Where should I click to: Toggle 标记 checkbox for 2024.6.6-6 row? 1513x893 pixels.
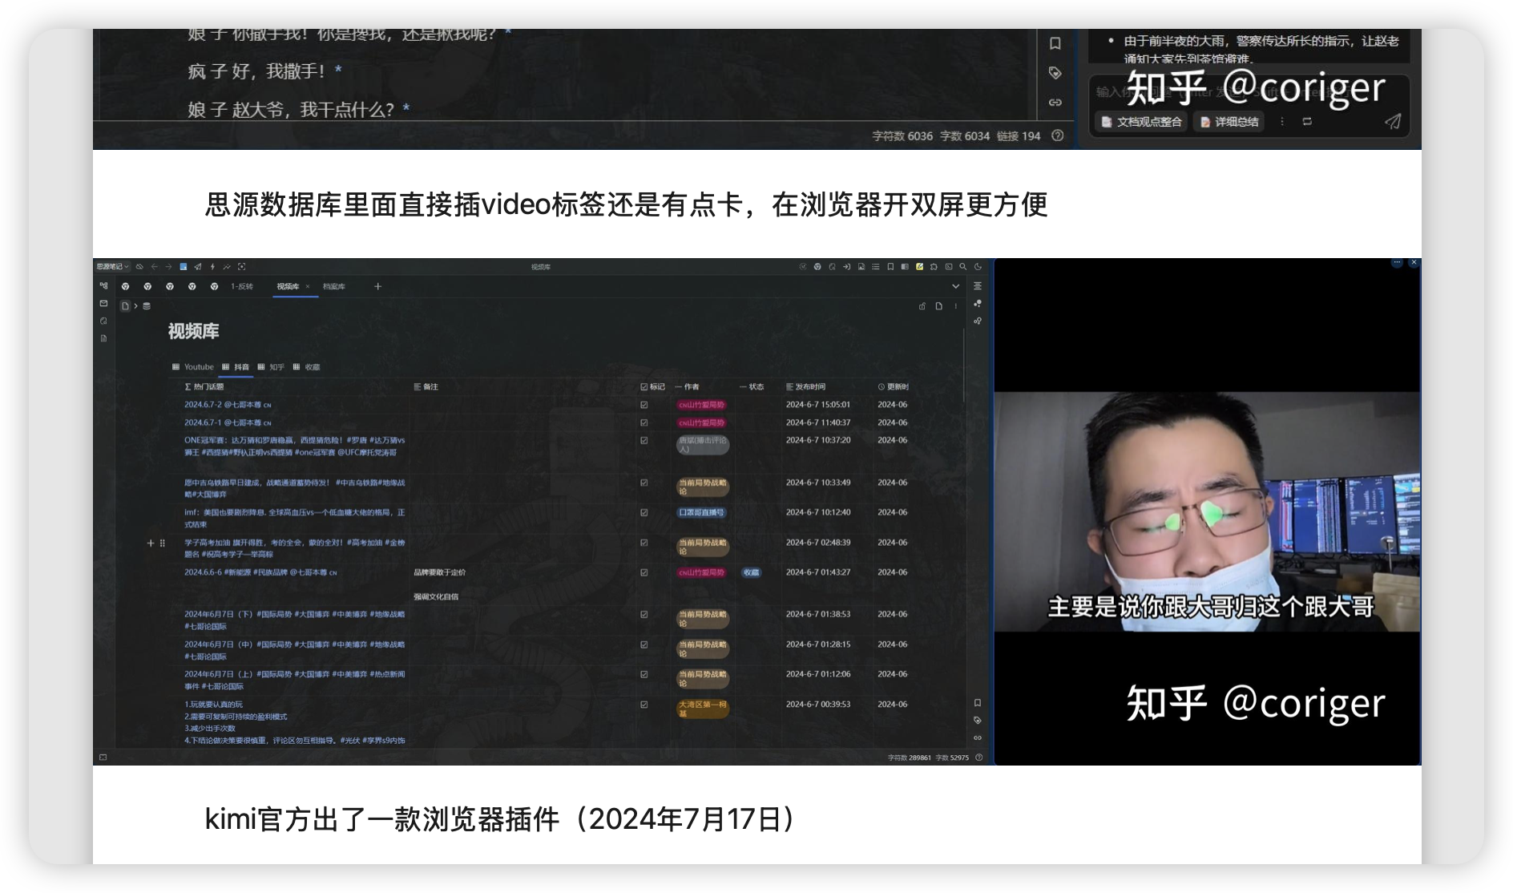(x=644, y=572)
